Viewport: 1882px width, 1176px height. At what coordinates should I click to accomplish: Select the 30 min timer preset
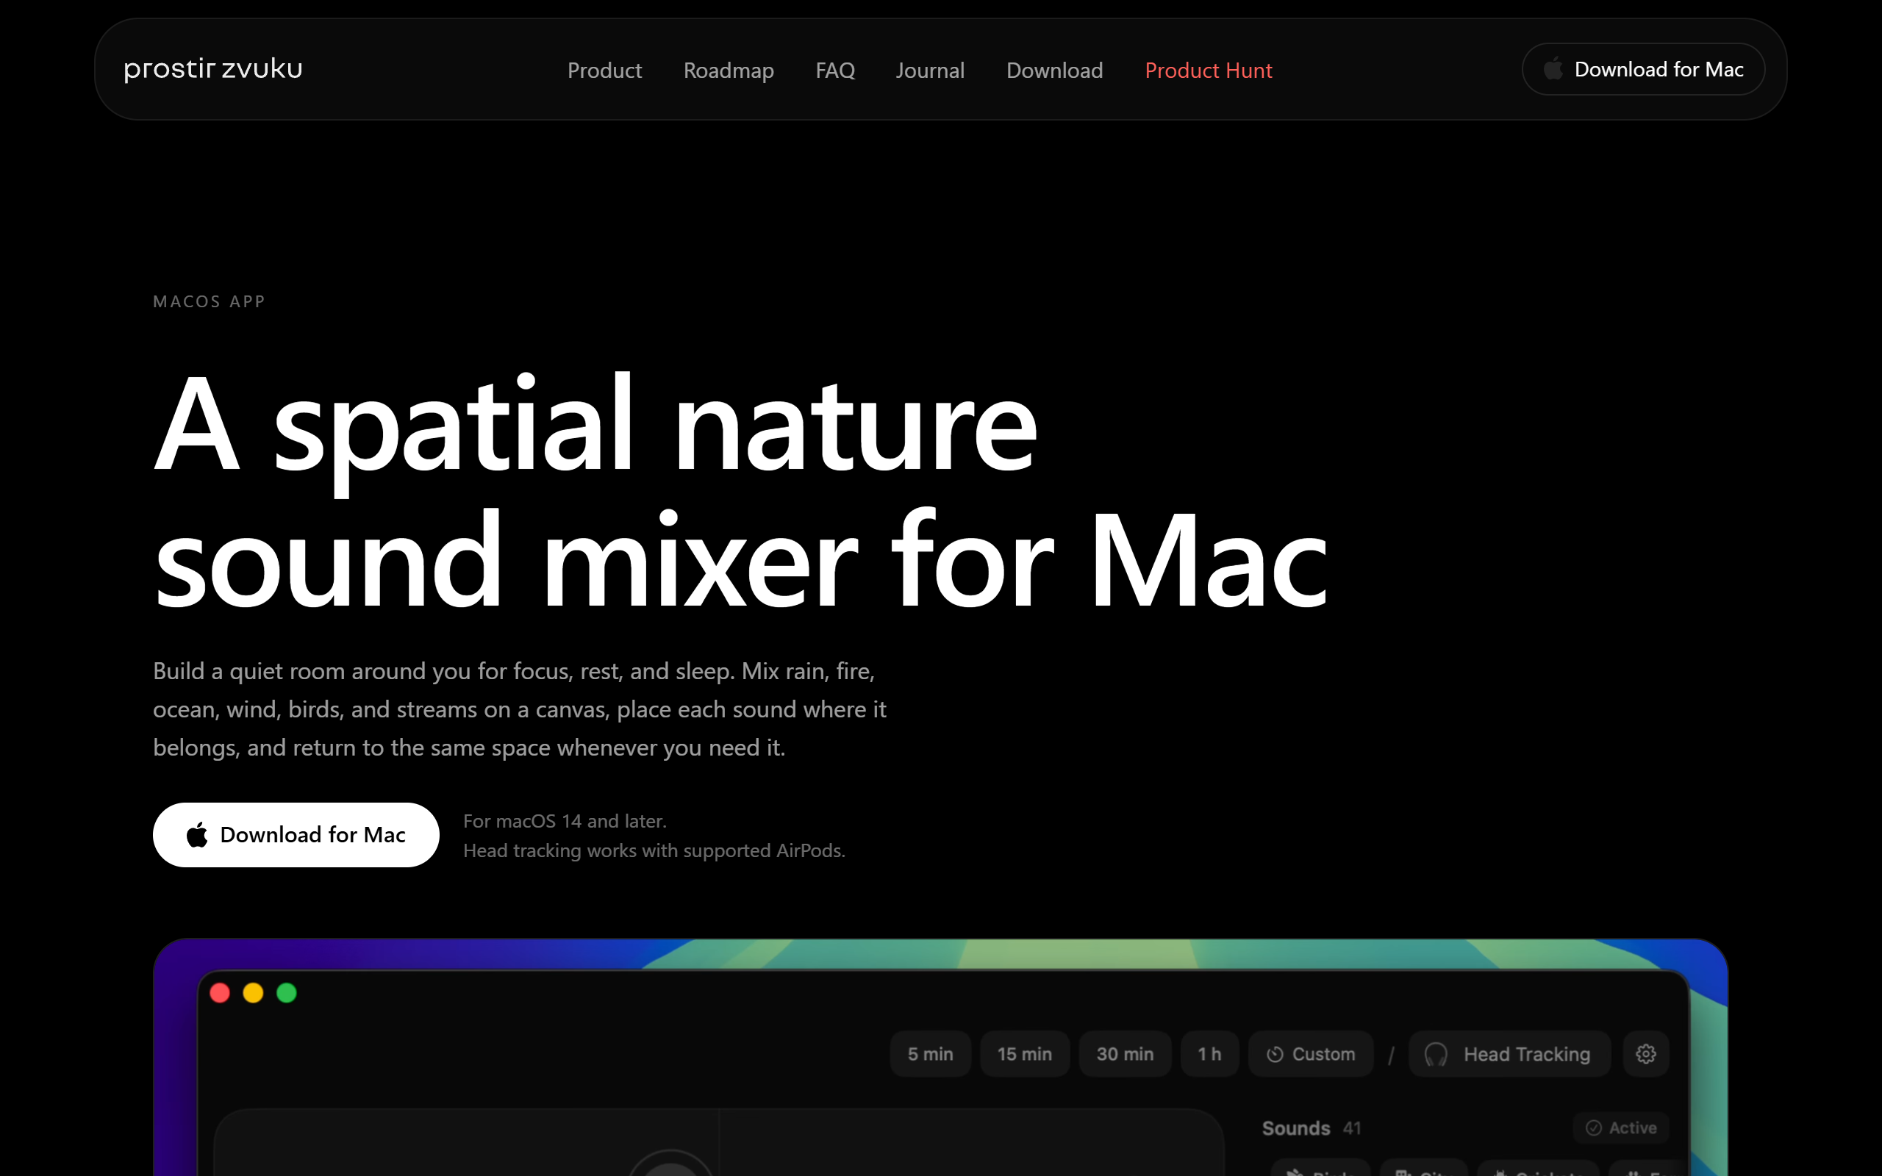[x=1125, y=1054]
